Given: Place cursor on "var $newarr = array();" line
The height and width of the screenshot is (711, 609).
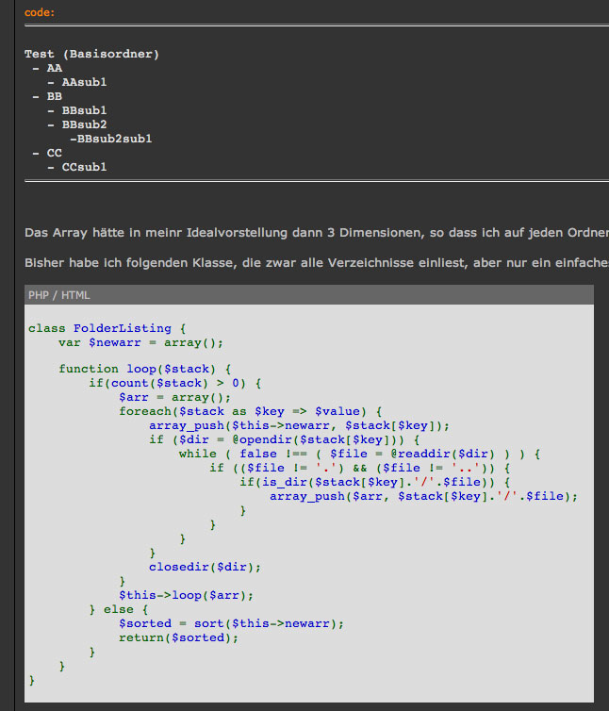Looking at the screenshot, I should pyautogui.click(x=140, y=343).
